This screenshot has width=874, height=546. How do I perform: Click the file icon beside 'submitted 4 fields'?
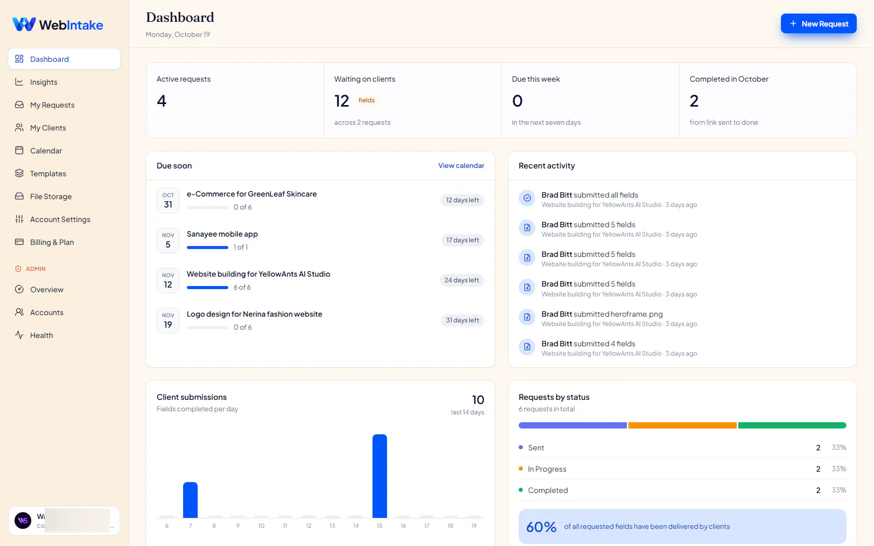(x=527, y=347)
